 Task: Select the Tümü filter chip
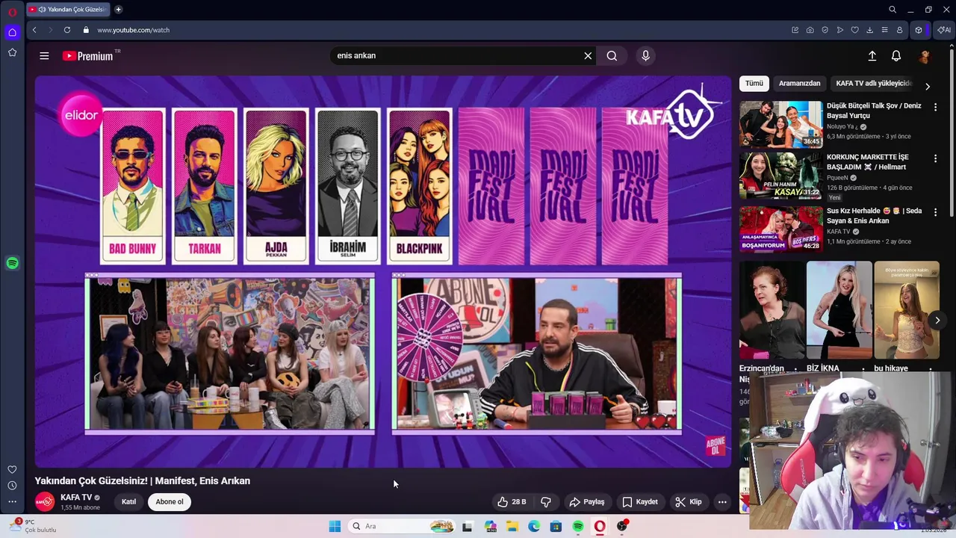click(x=754, y=84)
